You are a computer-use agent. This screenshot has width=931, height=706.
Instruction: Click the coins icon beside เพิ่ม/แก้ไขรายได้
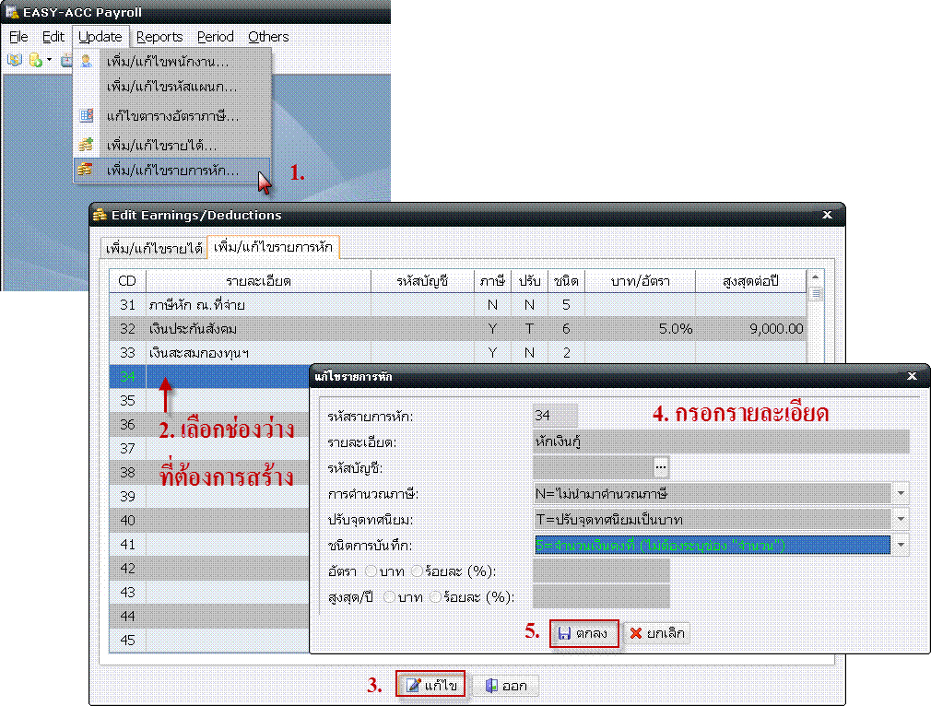86,145
